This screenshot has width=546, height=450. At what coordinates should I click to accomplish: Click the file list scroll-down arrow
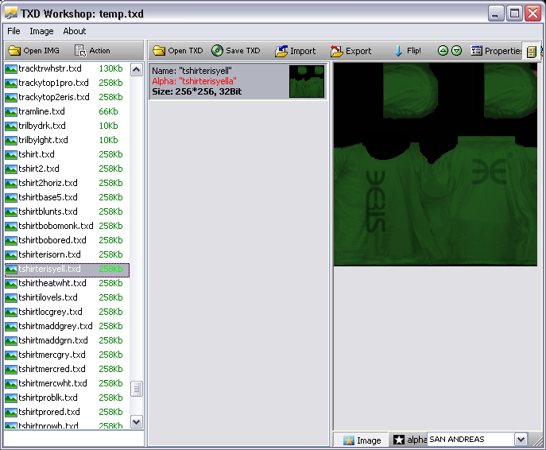tap(137, 422)
